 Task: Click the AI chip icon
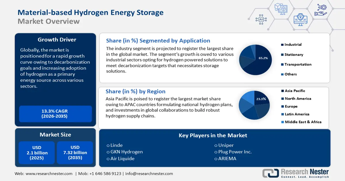pyautogui.click(x=261, y=19)
